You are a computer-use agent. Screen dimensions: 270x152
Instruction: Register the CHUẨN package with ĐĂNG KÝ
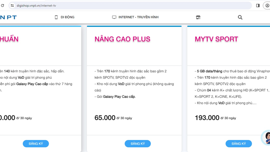tap(36, 144)
